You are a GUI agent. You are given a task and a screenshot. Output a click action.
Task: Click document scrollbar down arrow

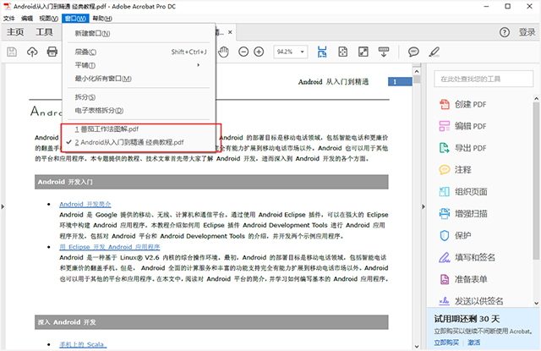tap(417, 346)
